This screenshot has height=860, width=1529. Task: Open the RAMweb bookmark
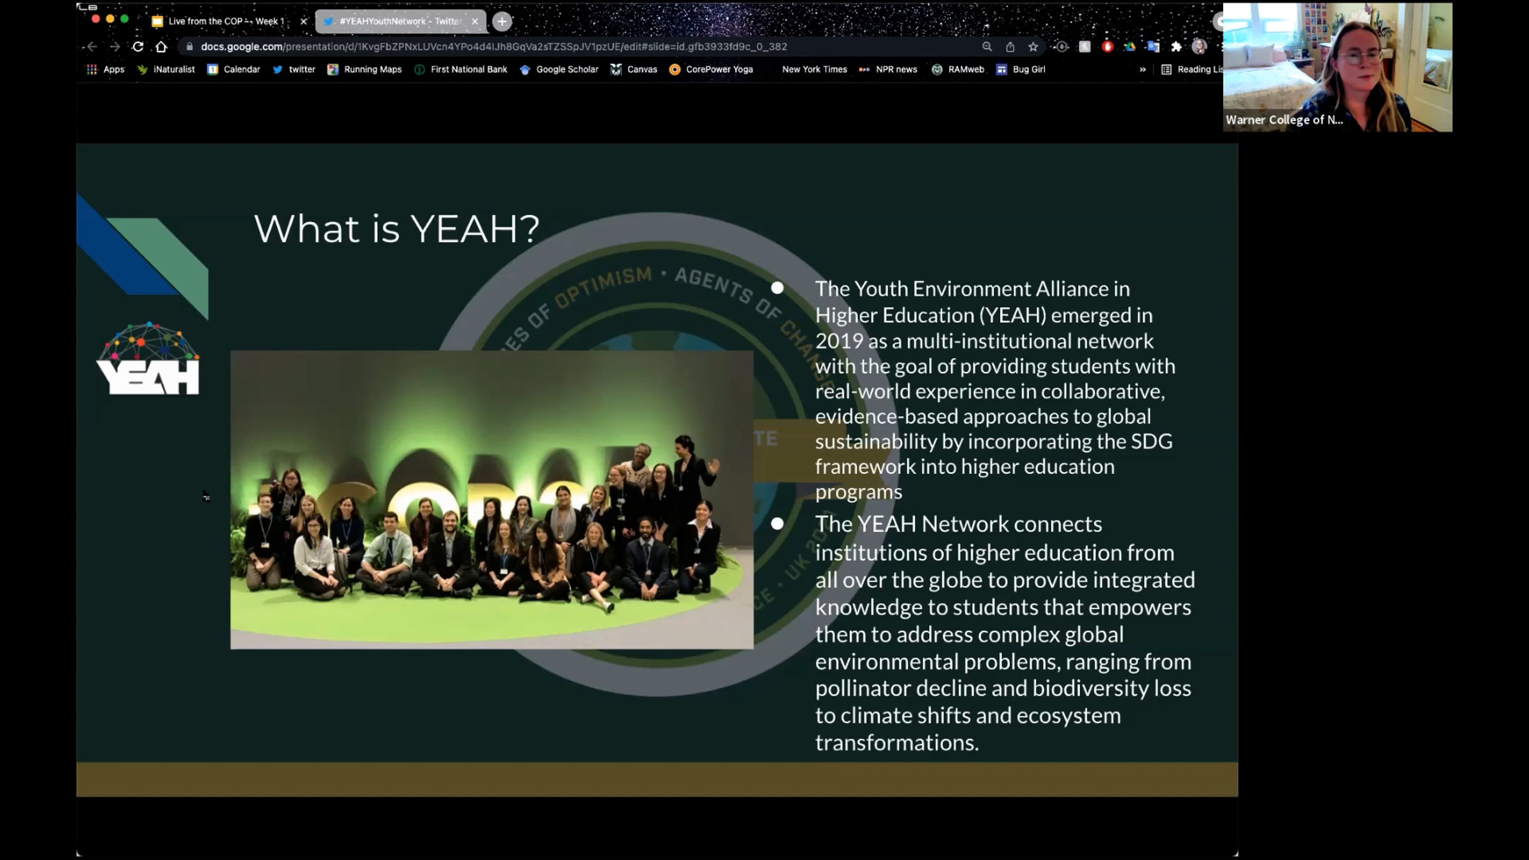[958, 69]
